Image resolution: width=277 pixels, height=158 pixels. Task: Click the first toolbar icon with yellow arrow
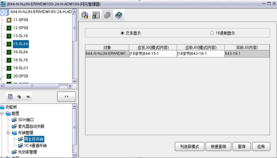85,15
